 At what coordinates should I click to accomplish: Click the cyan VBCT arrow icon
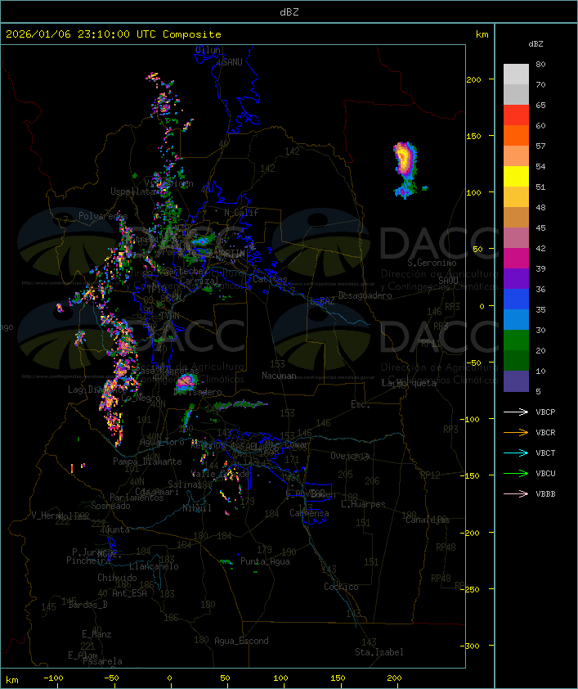[516, 453]
